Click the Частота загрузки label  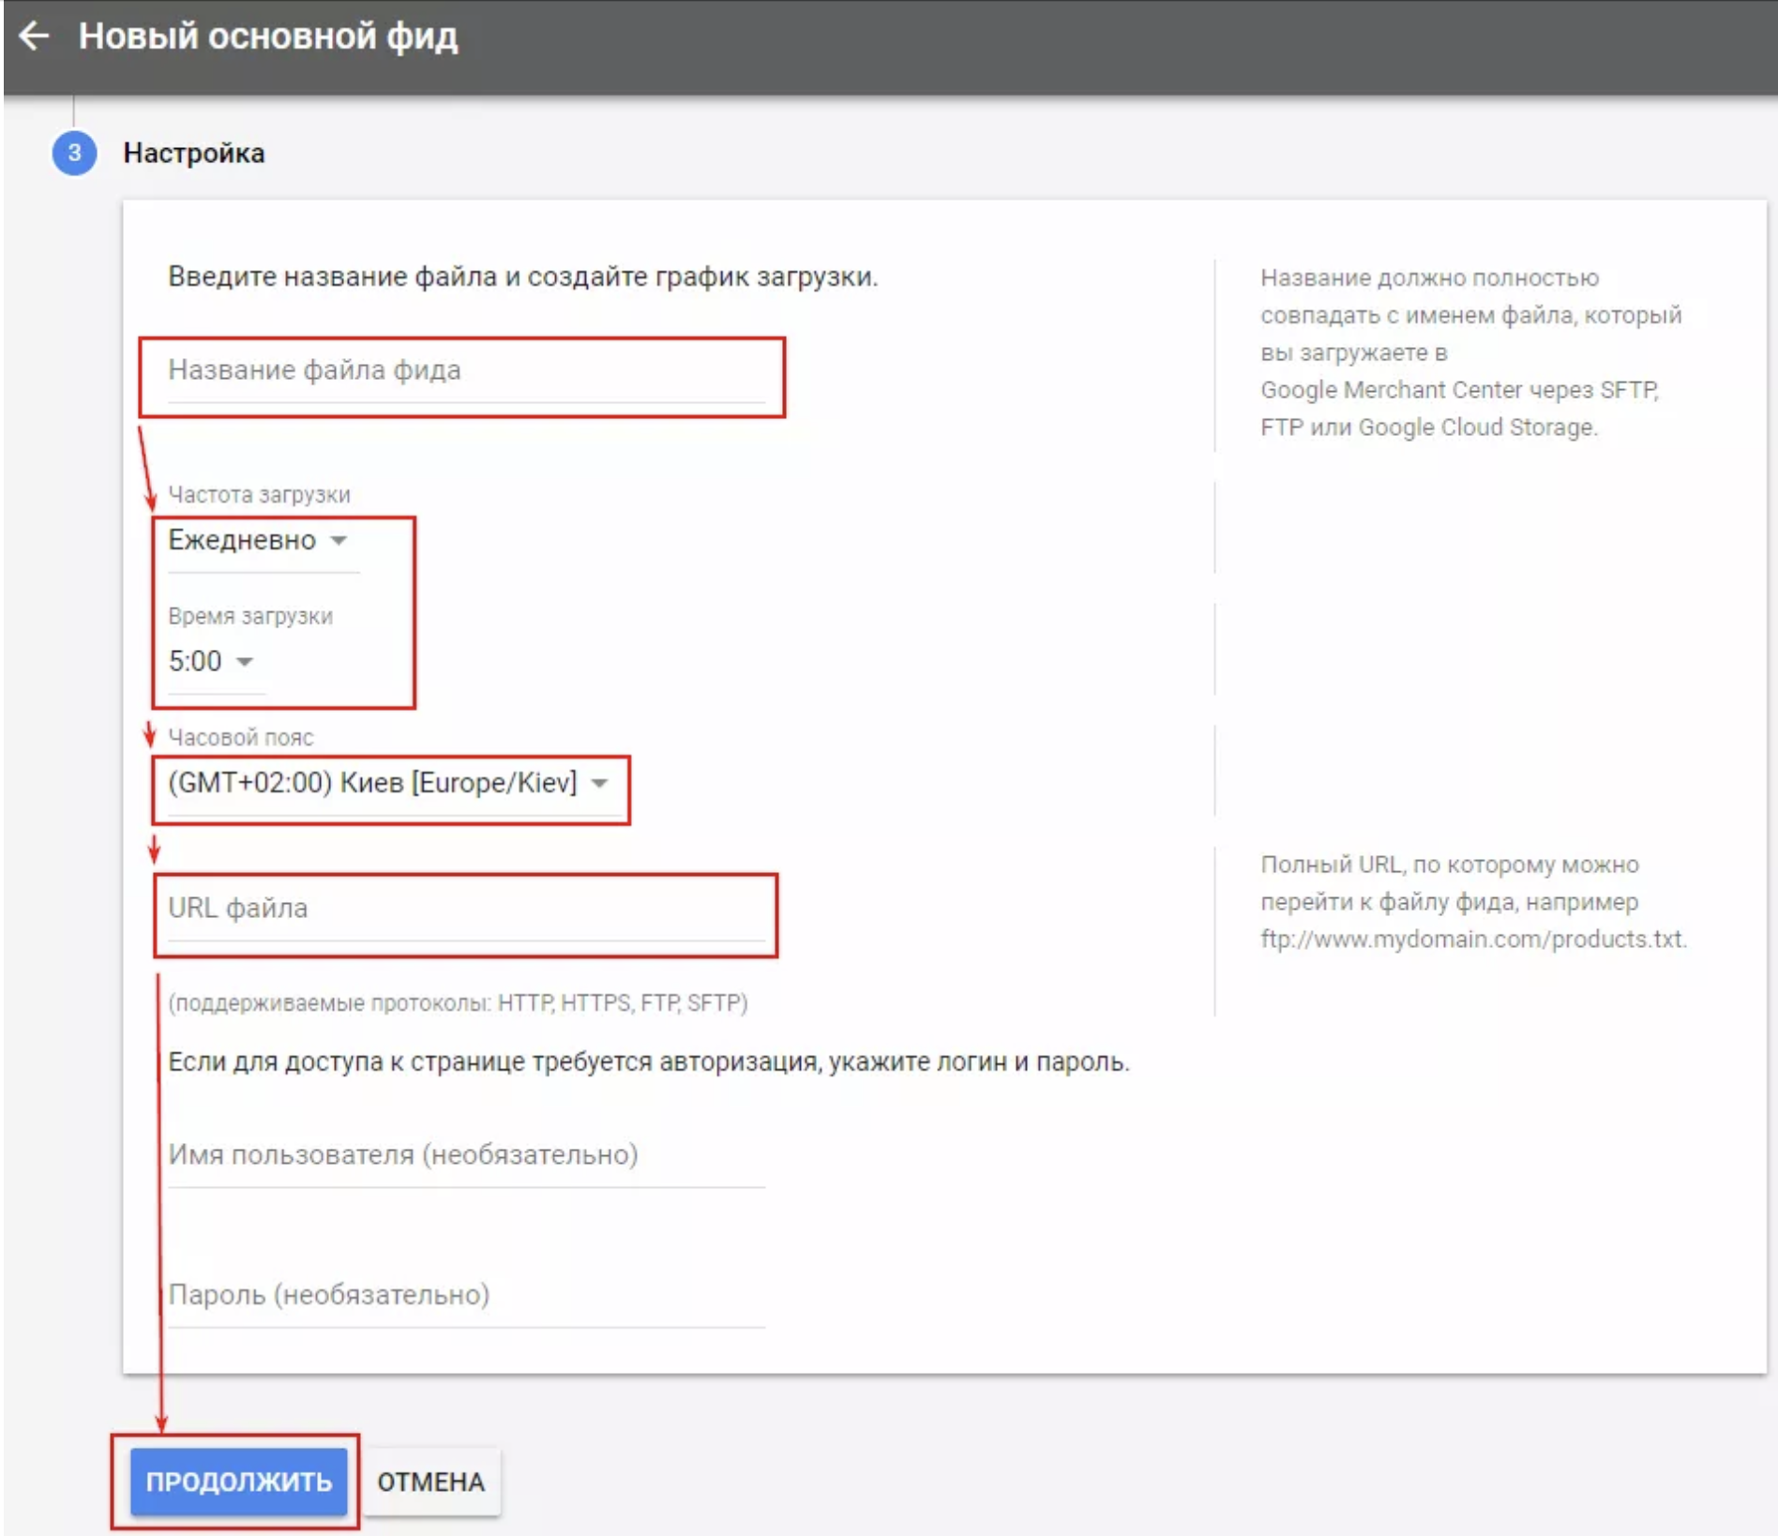click(x=259, y=495)
